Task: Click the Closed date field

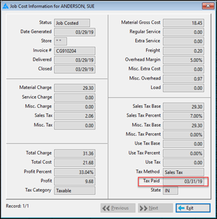Action: tap(74, 69)
